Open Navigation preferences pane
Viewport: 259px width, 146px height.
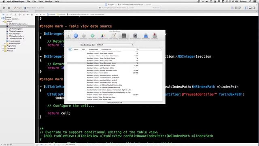point(92,36)
